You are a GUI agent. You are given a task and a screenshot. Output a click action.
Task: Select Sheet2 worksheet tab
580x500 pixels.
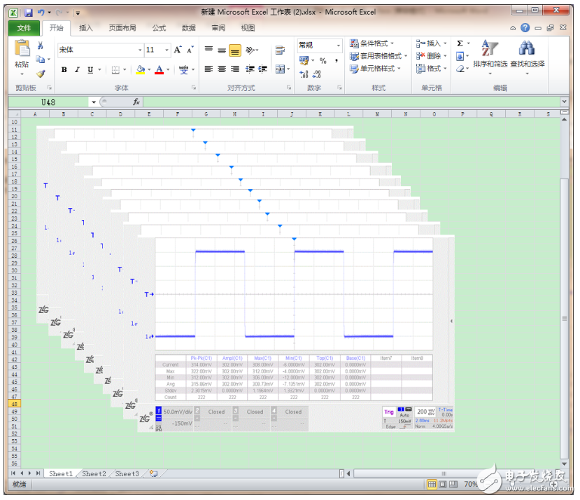point(94,473)
